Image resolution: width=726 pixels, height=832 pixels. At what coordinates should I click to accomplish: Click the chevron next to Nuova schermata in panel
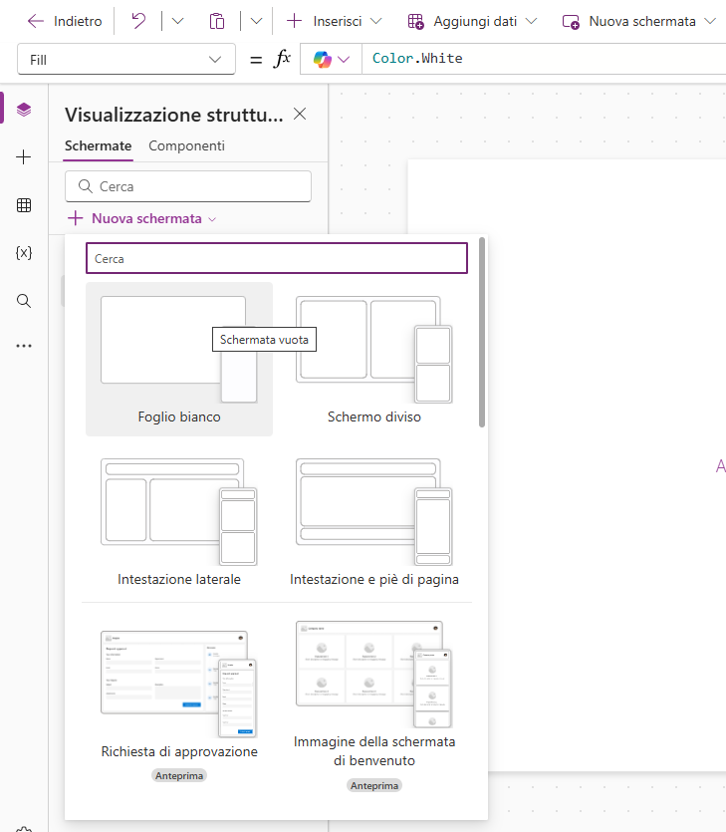[x=212, y=219]
